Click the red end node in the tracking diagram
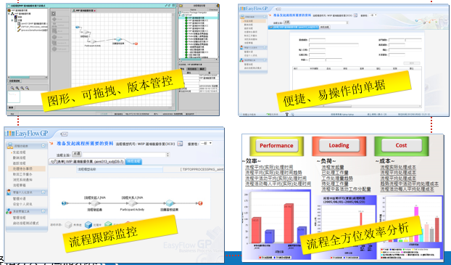Screen dimensions: 451x265 (x=200, y=203)
